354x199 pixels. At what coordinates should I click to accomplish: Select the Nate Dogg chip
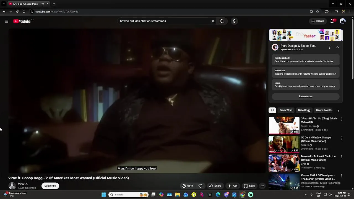pyautogui.click(x=304, y=110)
